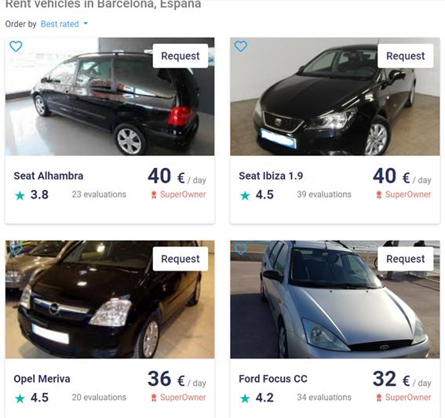View the 39 evaluations for Seat Ibiza
The image size is (445, 418).
pos(324,194)
